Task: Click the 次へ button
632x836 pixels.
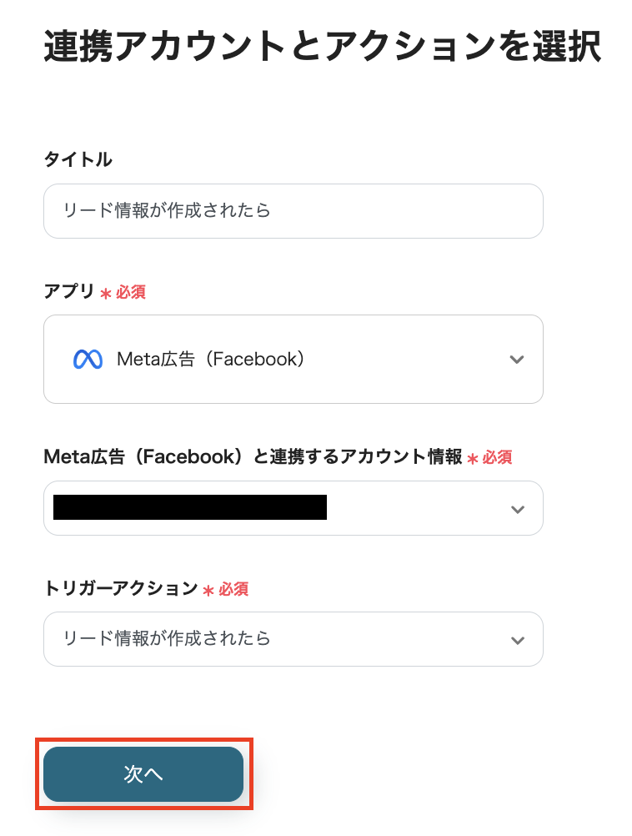Action: click(x=143, y=774)
